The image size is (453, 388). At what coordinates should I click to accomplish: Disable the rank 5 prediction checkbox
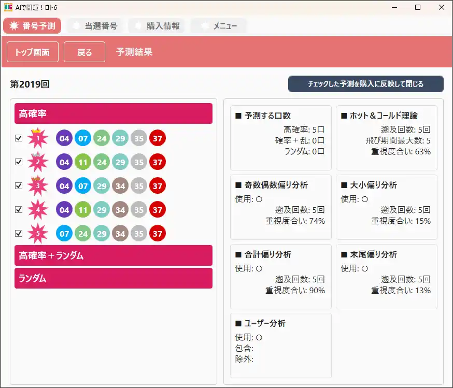pyautogui.click(x=19, y=234)
